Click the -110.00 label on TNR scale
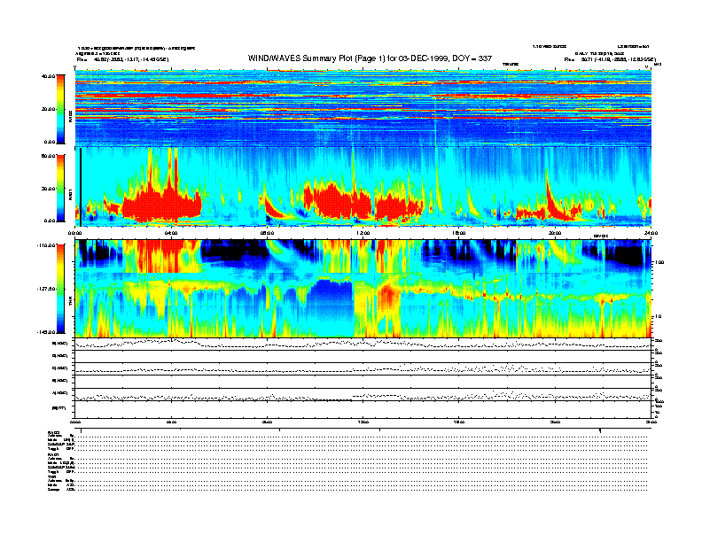This screenshot has height=542, width=702. click(47, 245)
